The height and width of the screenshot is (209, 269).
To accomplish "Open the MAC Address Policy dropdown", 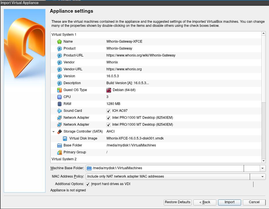I will [x=262, y=176].
